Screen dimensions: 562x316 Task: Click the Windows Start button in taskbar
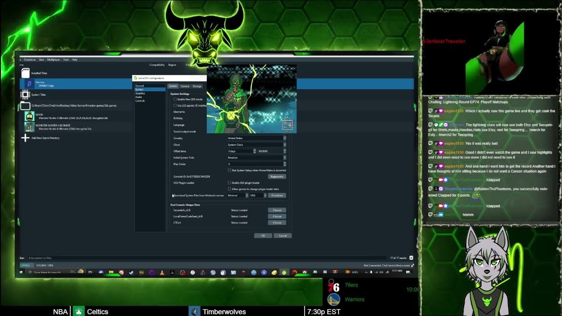[21, 272]
